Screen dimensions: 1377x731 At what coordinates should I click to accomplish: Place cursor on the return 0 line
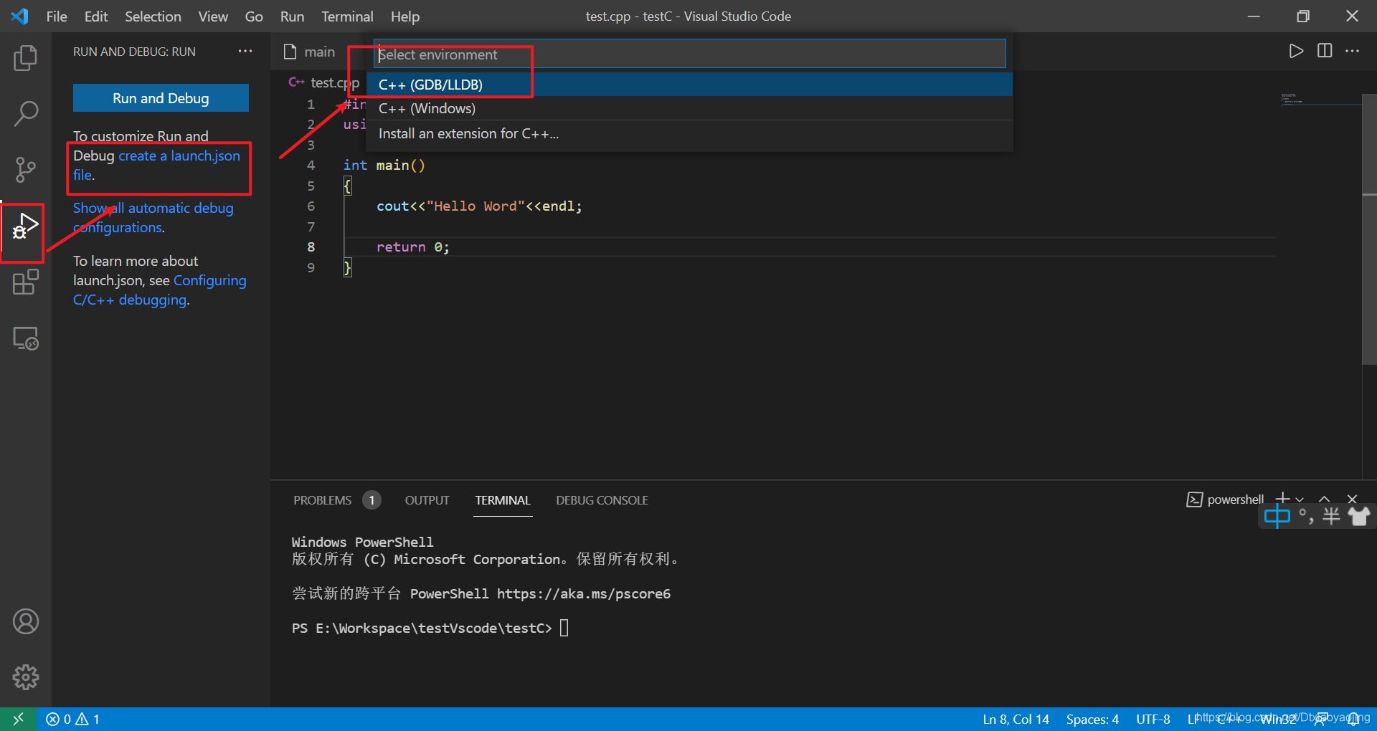tap(413, 247)
